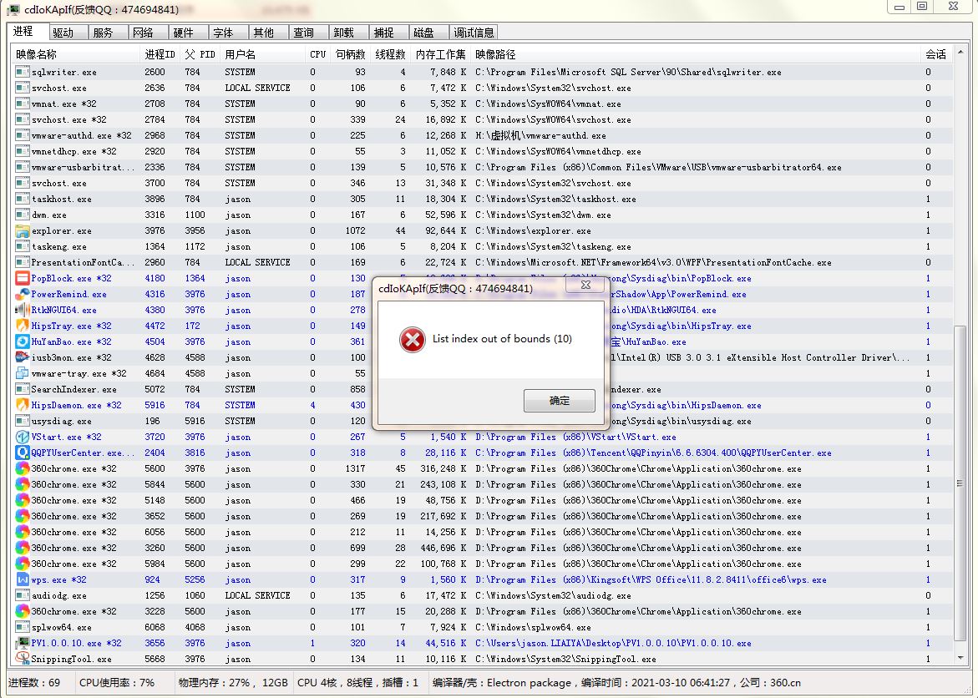Image resolution: width=978 pixels, height=698 pixels.
Task: Select the taskhost.exe row name
Action: point(61,199)
